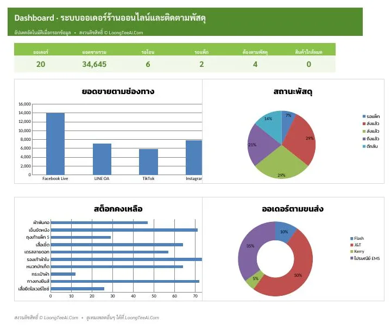391x329 pixels.
Task: Select the red 29% pie slice
Action: point(300,140)
